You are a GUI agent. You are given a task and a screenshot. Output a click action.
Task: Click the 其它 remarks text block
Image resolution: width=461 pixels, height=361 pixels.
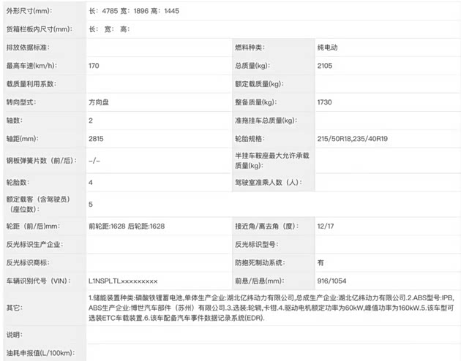(x=271, y=308)
